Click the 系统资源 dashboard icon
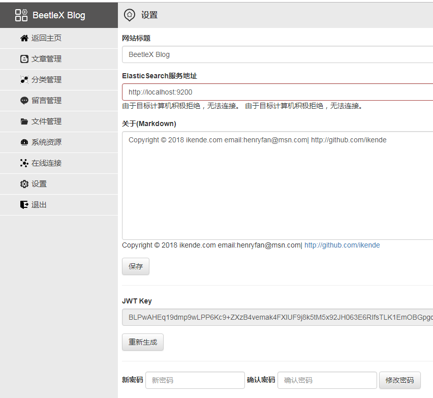This screenshot has width=433, height=398. 24,142
